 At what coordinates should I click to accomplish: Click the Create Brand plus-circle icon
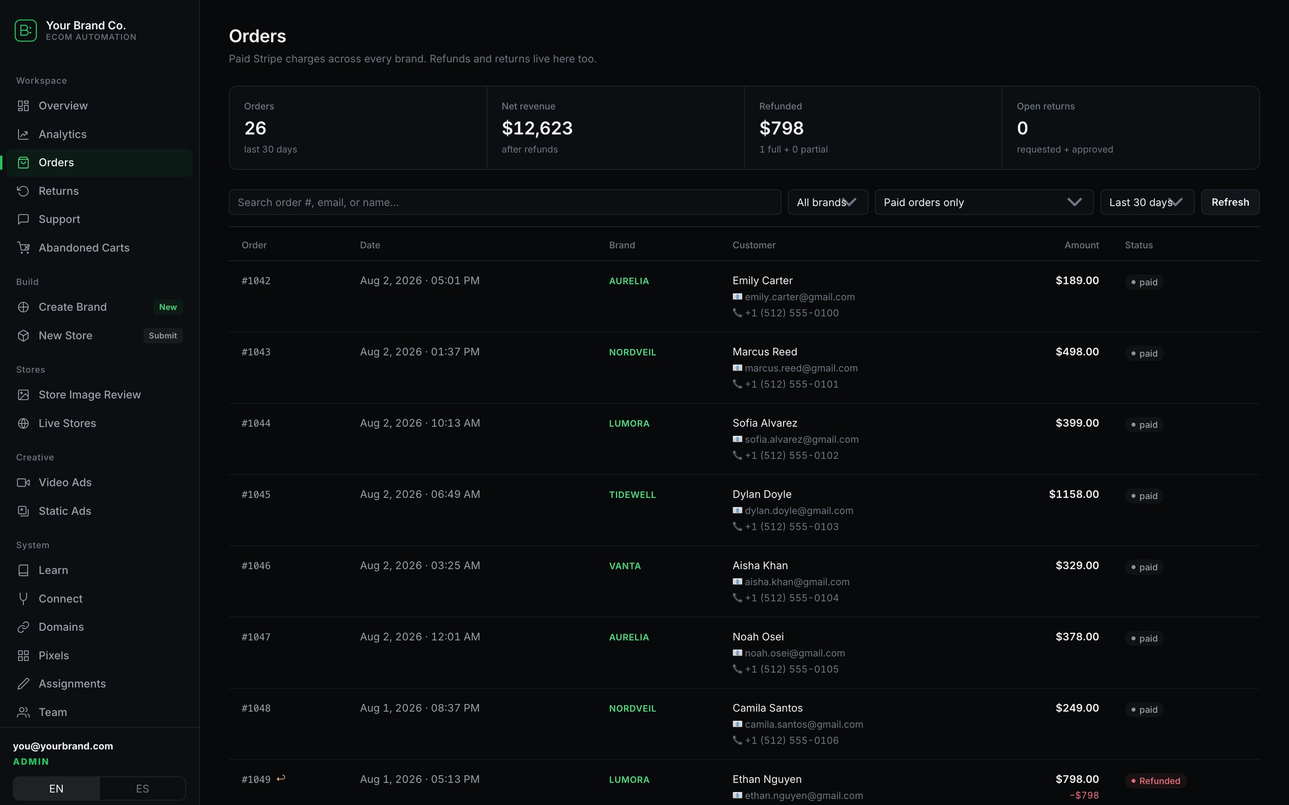23,307
